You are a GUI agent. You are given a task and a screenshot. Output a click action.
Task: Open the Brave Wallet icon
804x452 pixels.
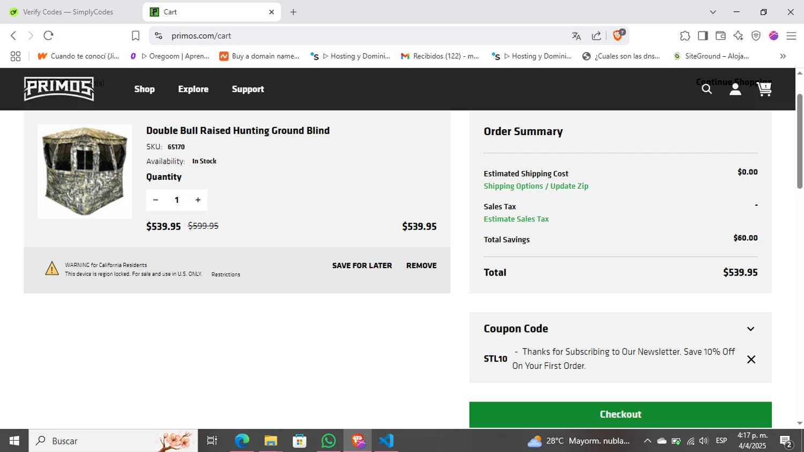720,36
